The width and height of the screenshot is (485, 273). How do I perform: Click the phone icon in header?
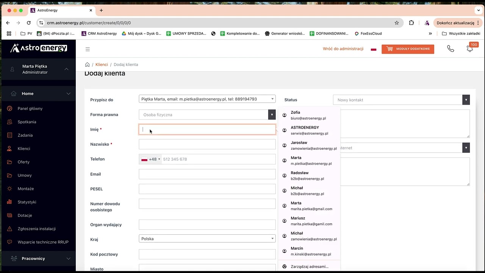(x=451, y=49)
